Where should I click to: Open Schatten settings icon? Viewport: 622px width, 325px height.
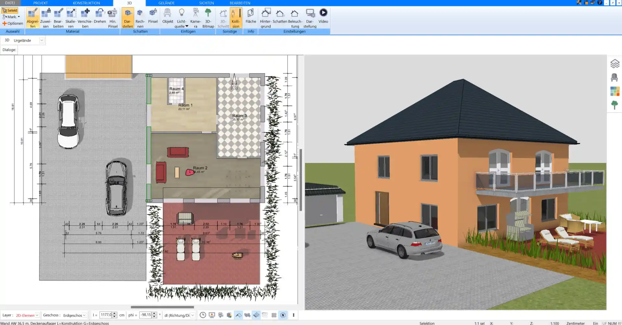[280, 16]
